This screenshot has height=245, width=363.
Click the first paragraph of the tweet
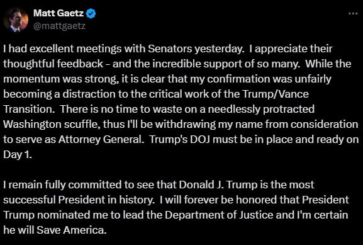pyautogui.click(x=181, y=101)
